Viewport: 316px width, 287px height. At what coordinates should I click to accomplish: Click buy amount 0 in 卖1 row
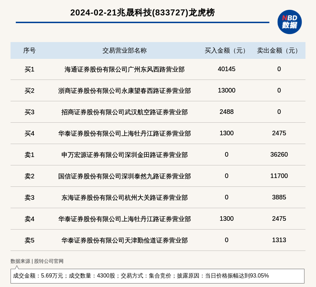[226, 155]
